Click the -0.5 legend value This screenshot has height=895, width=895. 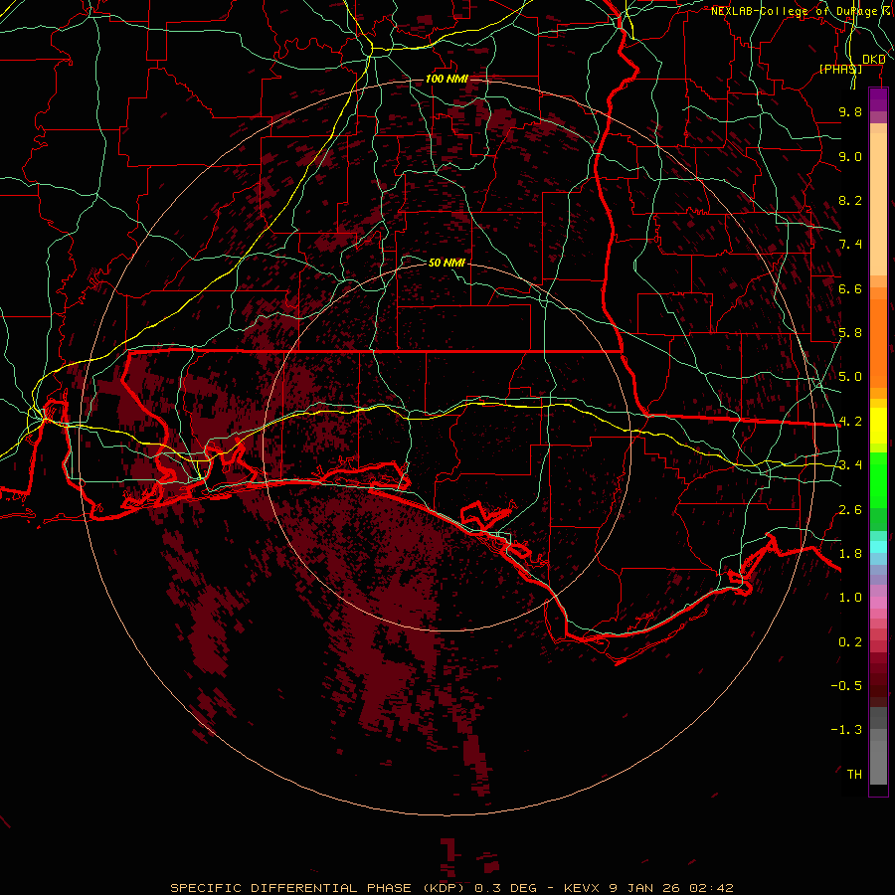coord(846,686)
